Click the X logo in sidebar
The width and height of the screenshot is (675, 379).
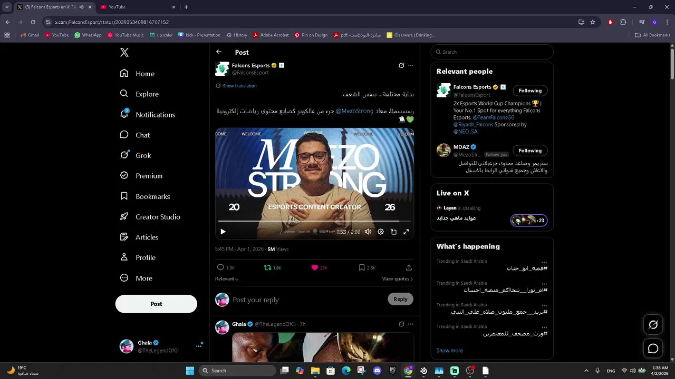[124, 52]
